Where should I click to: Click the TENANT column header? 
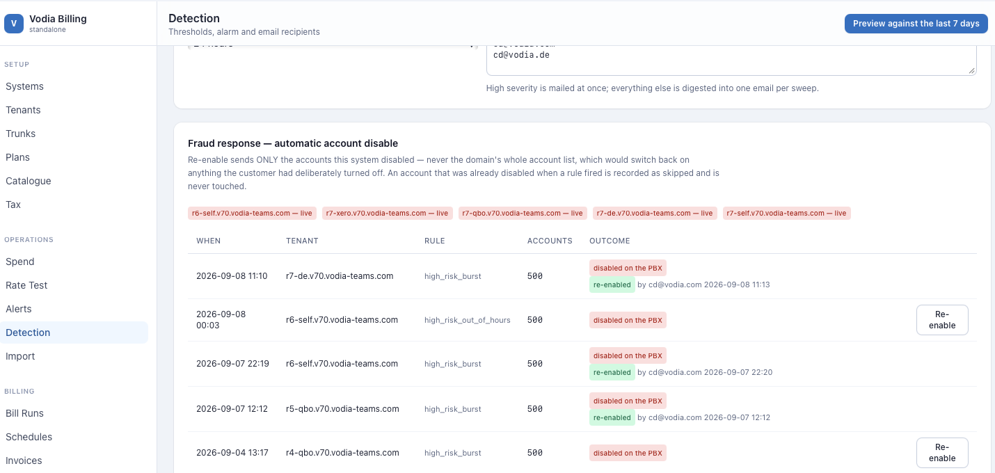(x=302, y=241)
